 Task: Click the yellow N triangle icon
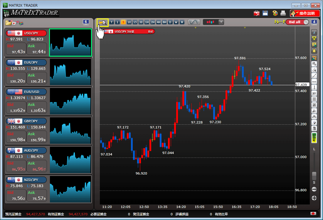pos(314,38)
